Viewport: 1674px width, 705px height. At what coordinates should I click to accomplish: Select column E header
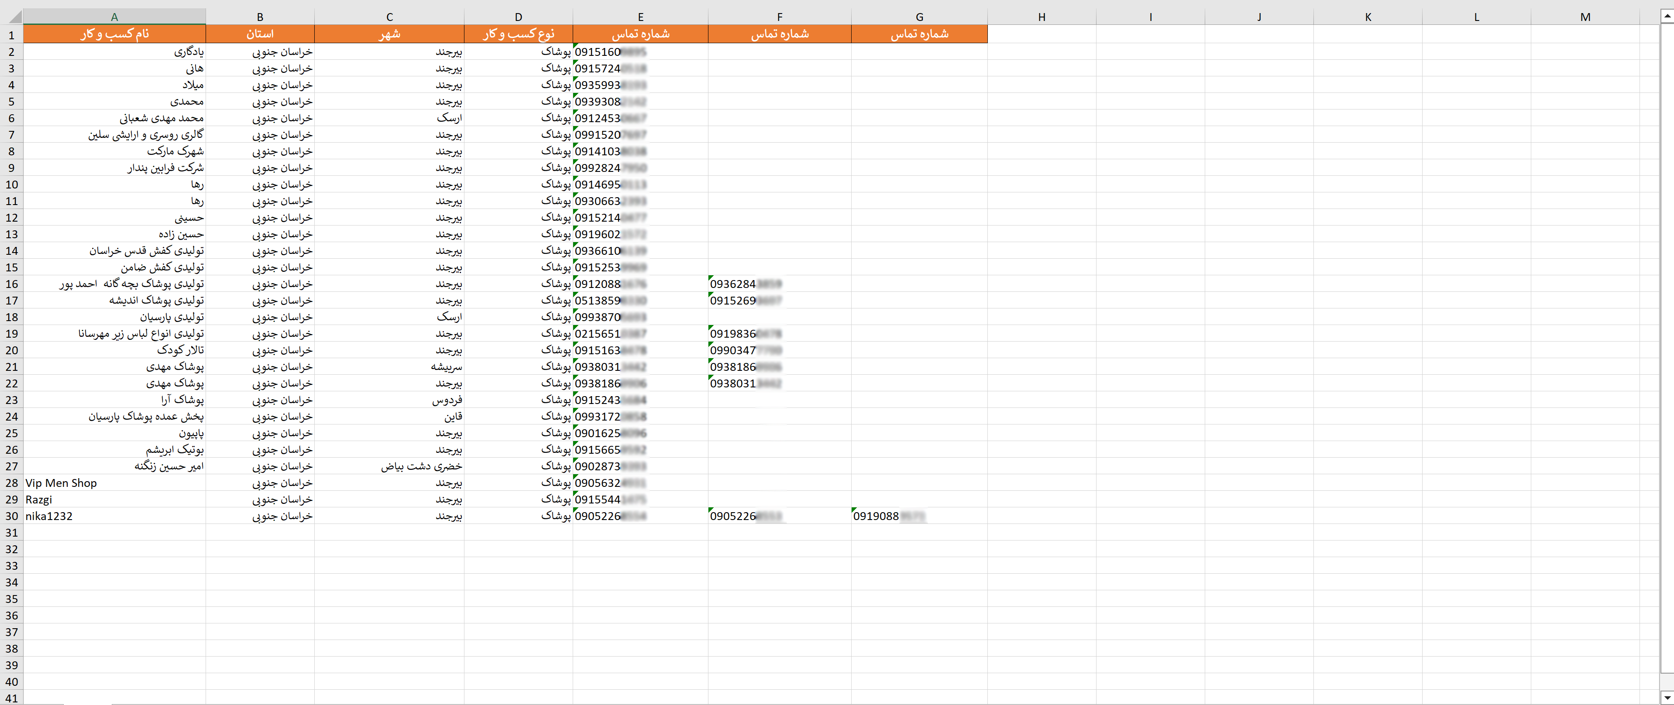pyautogui.click(x=641, y=17)
